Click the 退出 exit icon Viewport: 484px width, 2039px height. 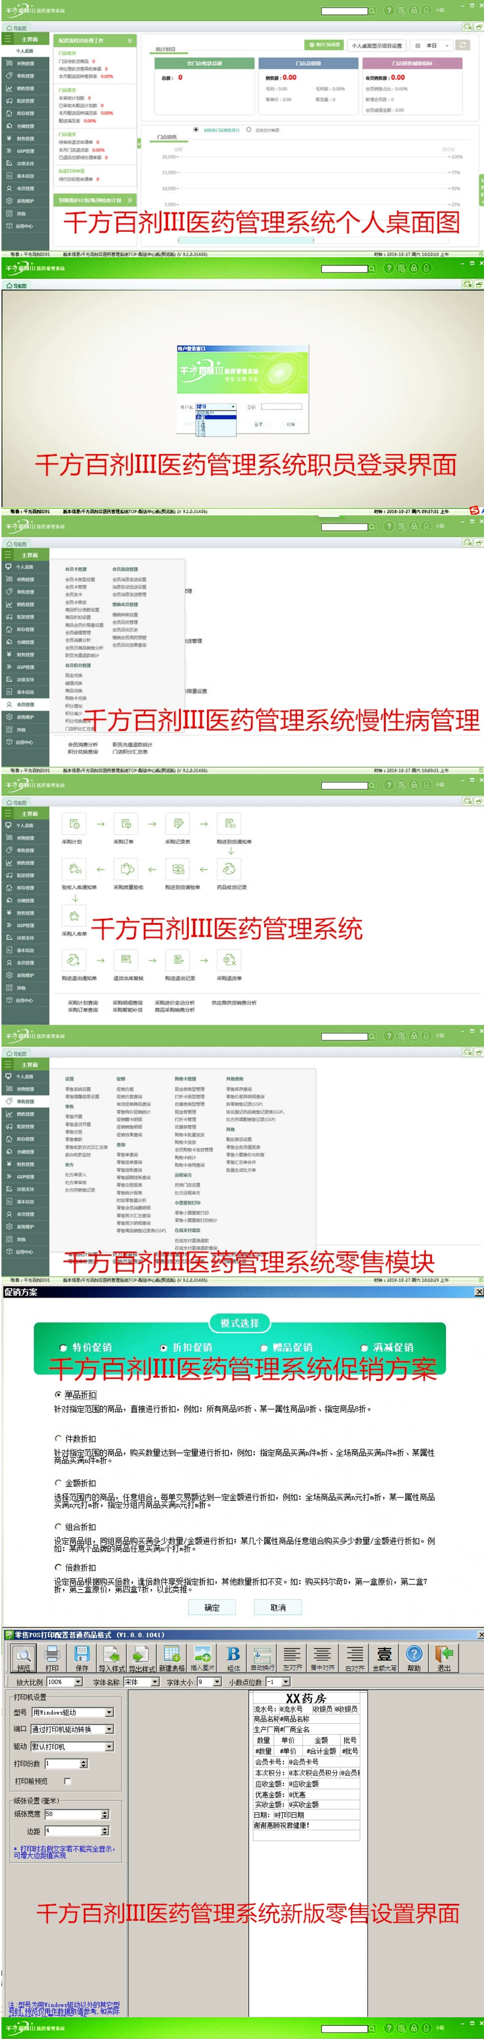[443, 1657]
